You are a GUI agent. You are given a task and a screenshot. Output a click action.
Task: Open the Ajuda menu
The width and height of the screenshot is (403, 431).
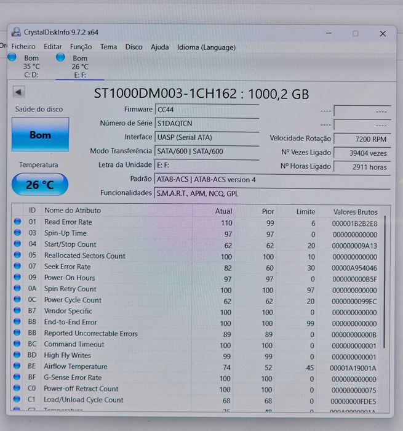(159, 47)
